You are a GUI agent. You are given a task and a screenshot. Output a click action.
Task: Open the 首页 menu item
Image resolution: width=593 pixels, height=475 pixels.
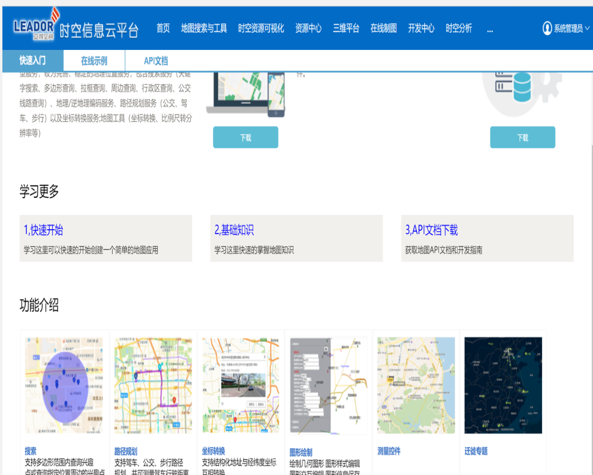[x=163, y=28]
